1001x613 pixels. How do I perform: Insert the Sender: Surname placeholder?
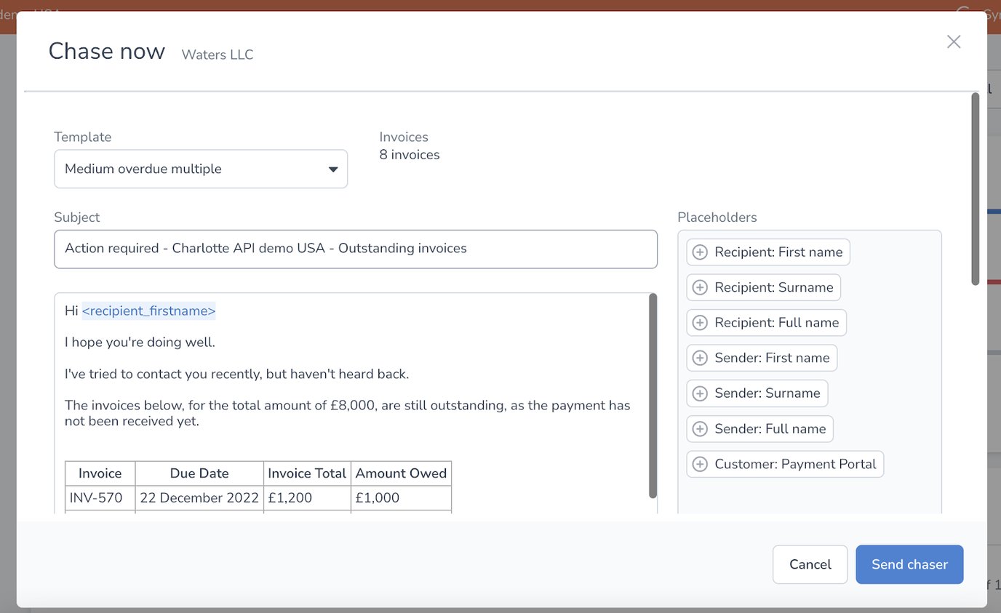[x=757, y=393]
